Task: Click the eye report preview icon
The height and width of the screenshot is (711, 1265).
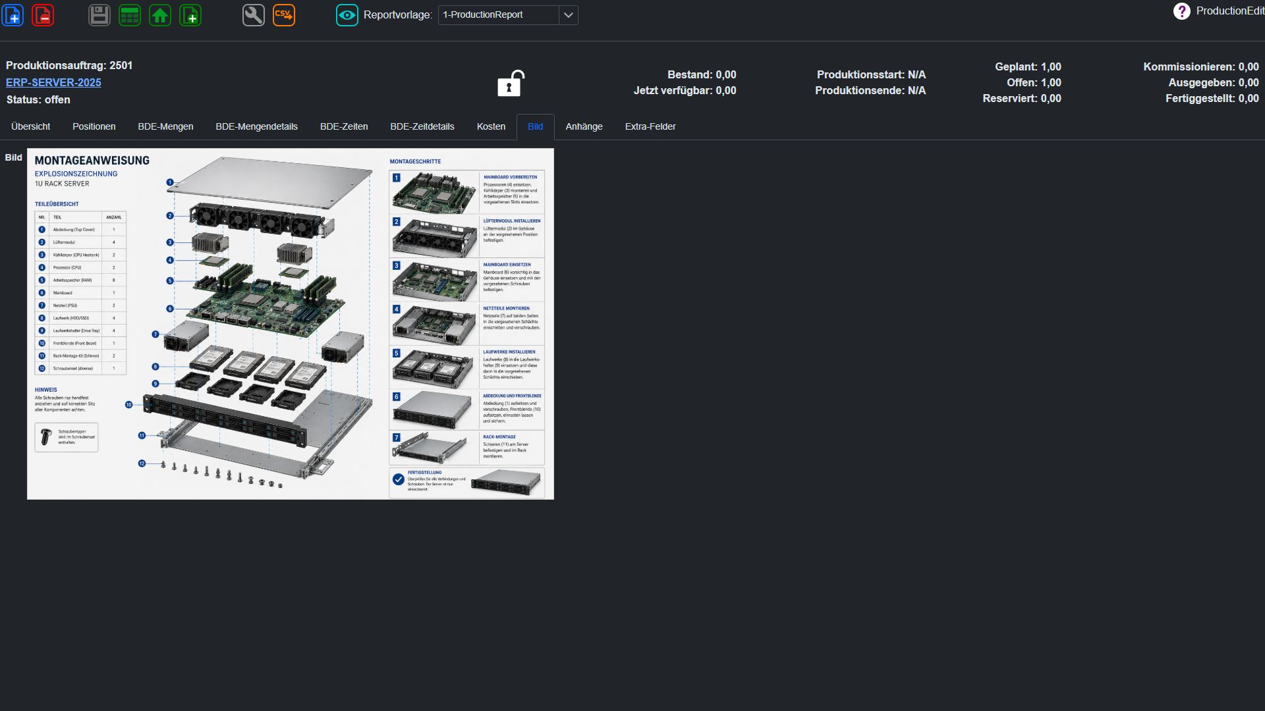Action: click(x=347, y=14)
